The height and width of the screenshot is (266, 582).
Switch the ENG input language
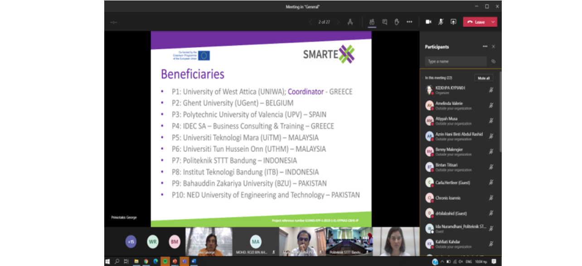468,261
